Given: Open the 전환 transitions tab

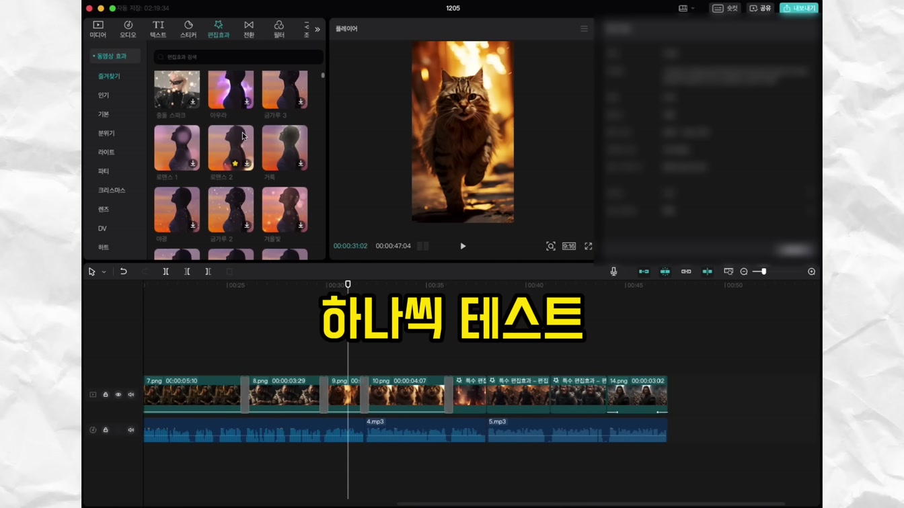Looking at the screenshot, I should (x=249, y=29).
